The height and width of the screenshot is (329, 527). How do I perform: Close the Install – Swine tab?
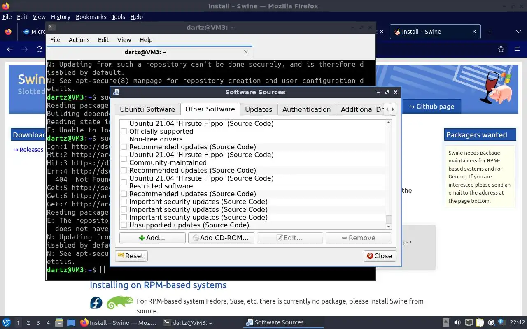point(474,32)
